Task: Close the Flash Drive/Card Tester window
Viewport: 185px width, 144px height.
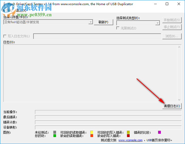Action: tap(179, 4)
